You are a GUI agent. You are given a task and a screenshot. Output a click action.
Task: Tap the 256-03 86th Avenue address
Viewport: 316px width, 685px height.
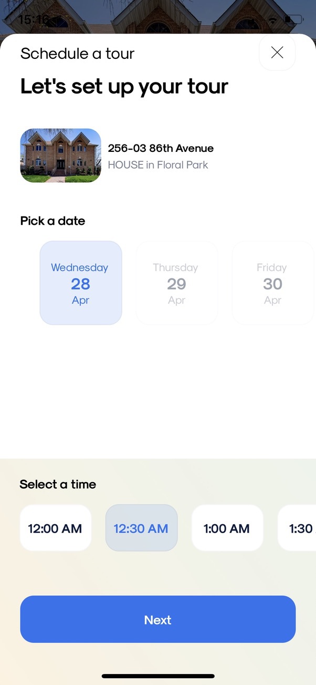click(x=161, y=148)
